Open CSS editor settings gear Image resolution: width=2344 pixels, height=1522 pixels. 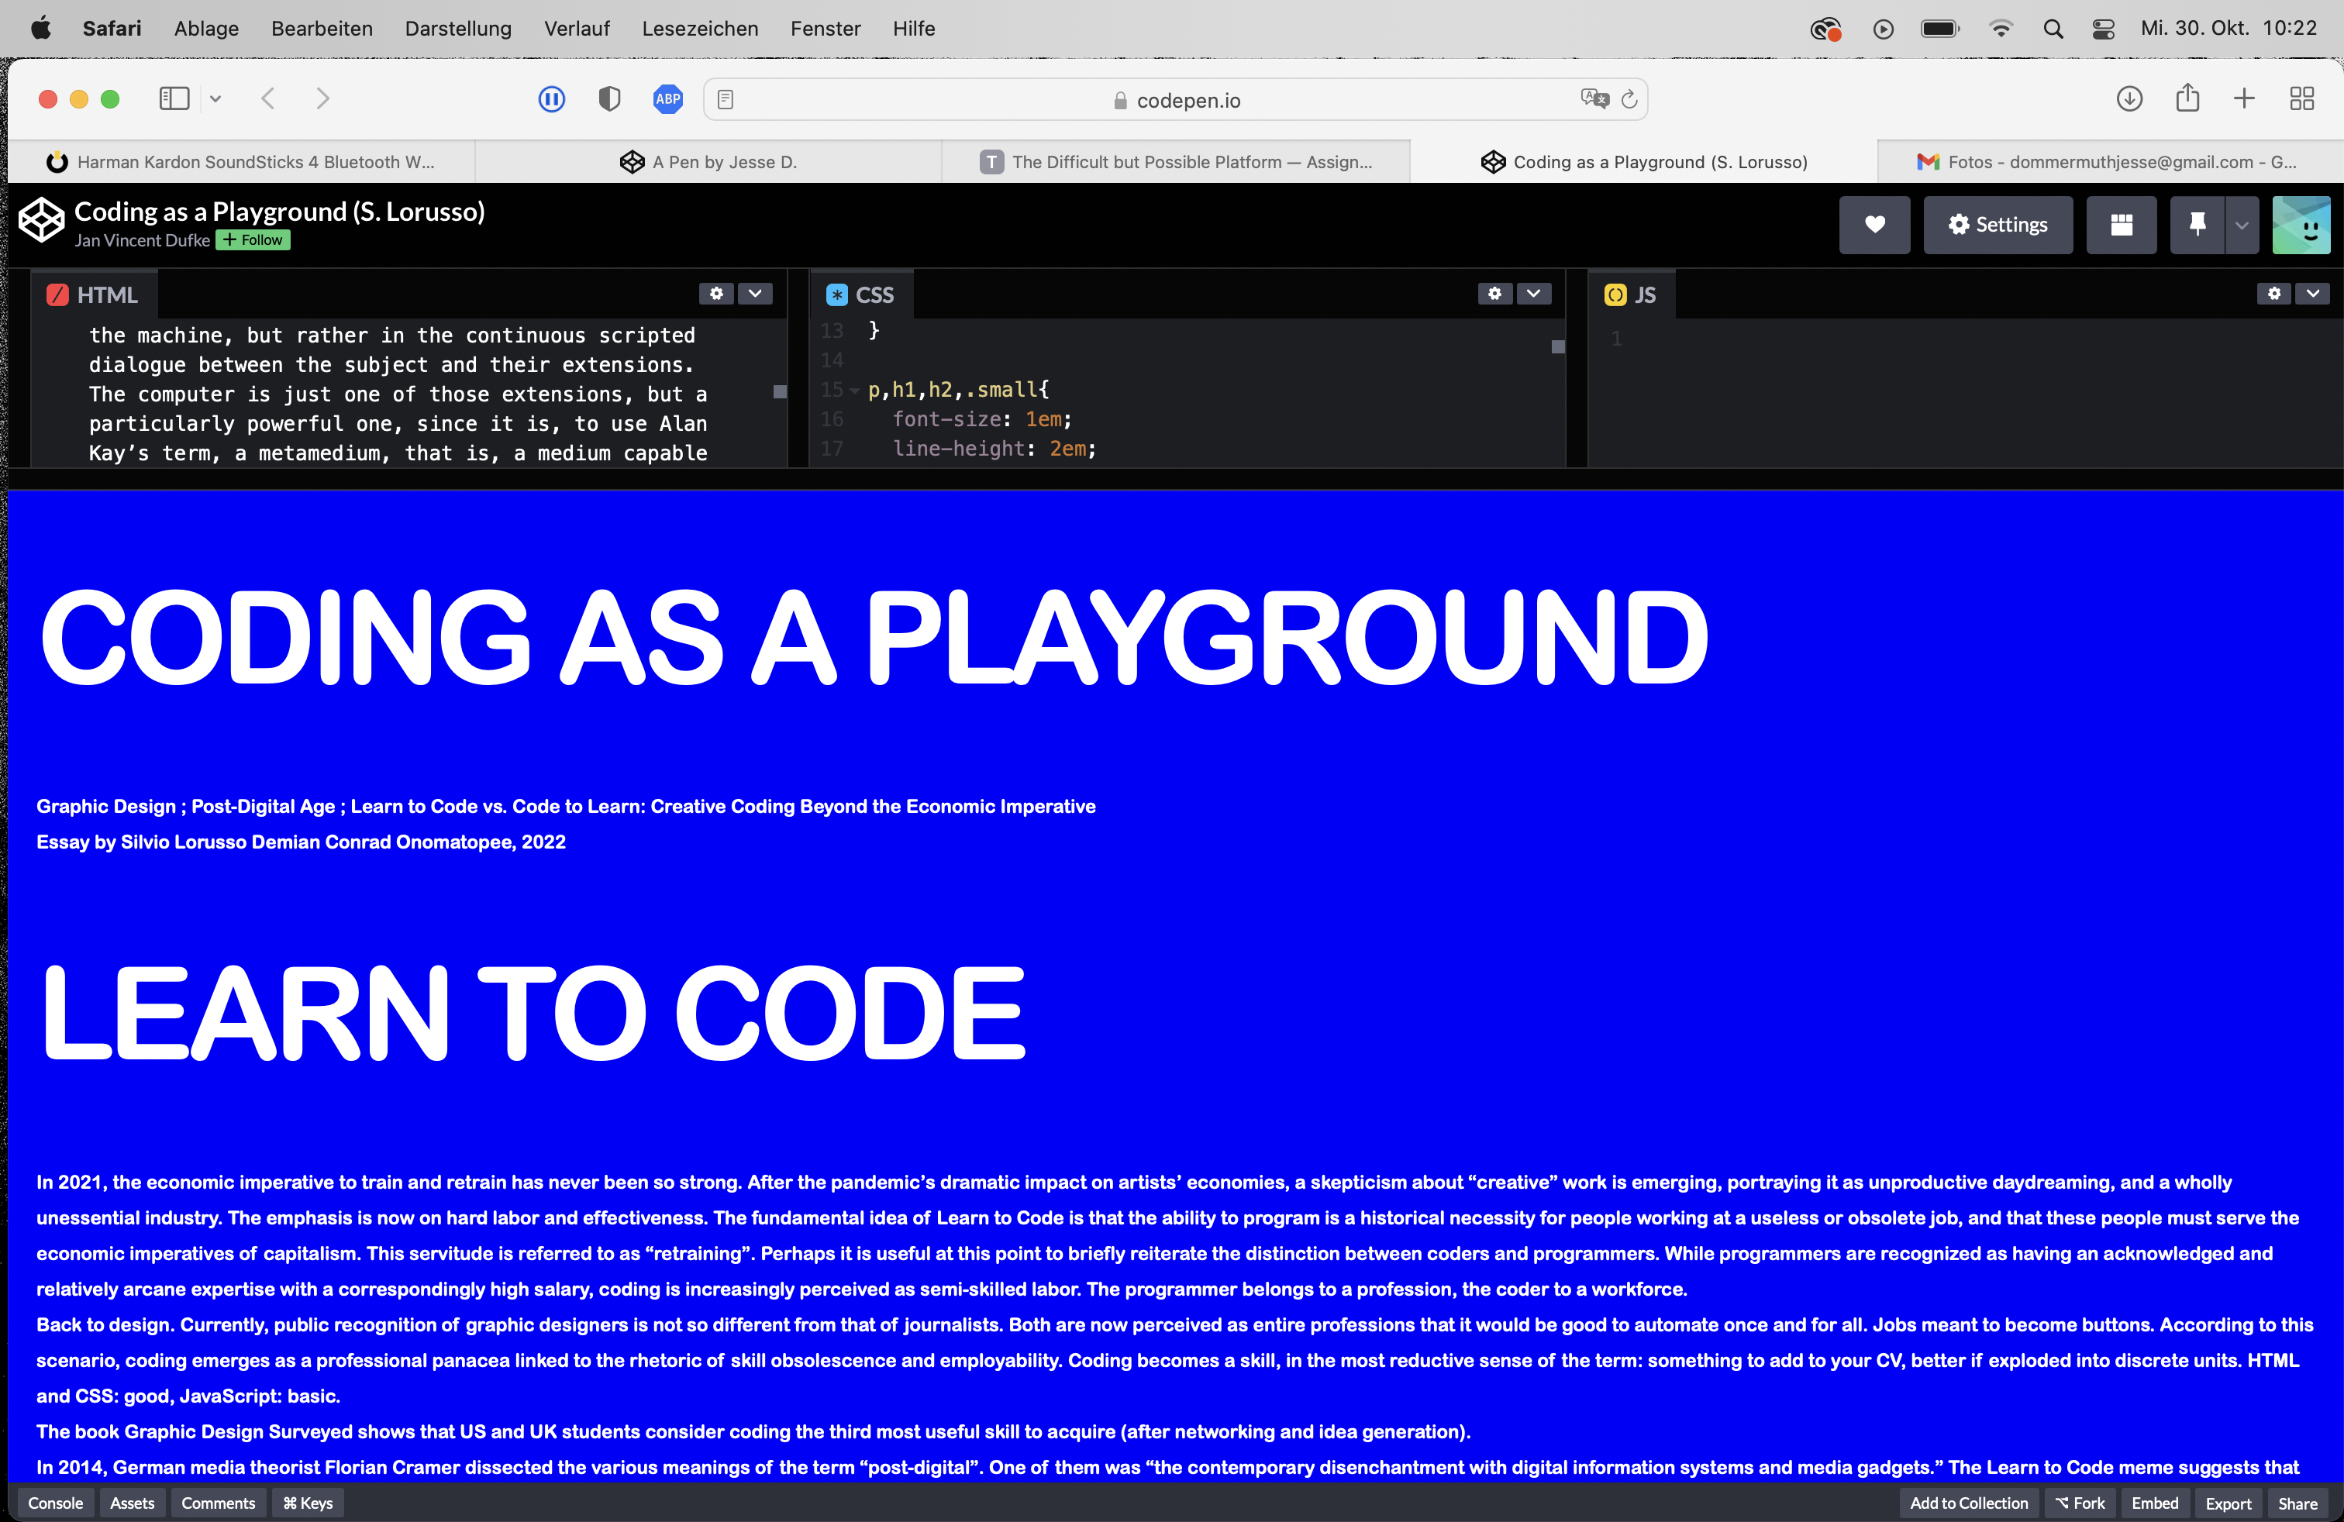1494,294
